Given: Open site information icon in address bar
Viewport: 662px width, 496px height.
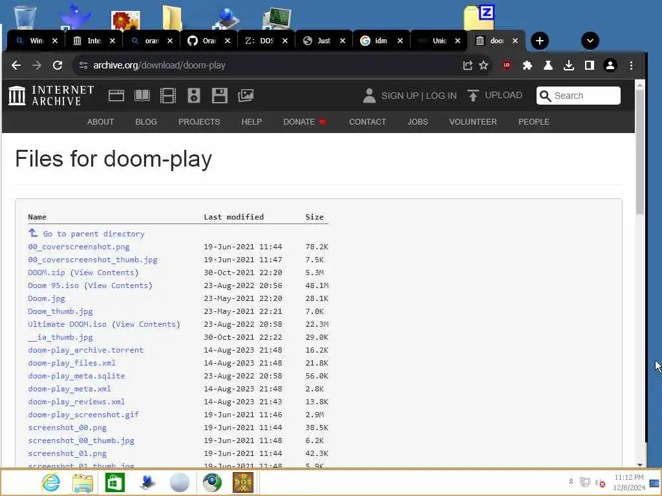Looking at the screenshot, I should click(83, 65).
